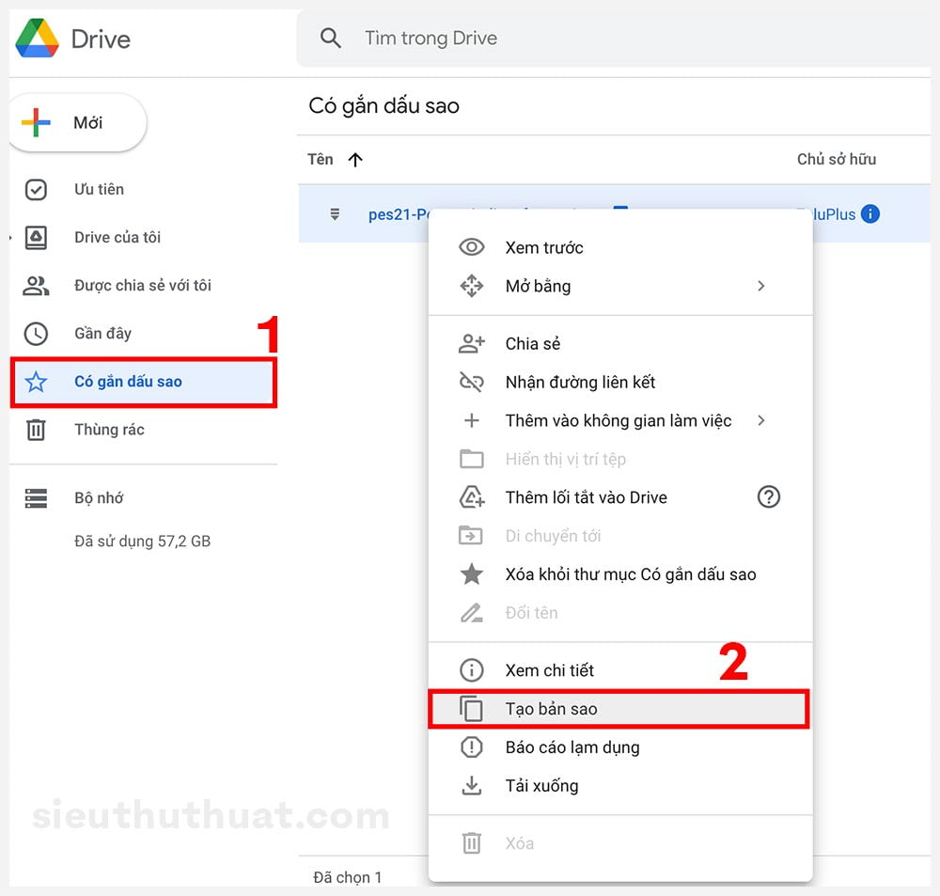Select 'Có gắn dấu sao' in sidebar
The height and width of the screenshot is (896, 940).
coord(143,382)
